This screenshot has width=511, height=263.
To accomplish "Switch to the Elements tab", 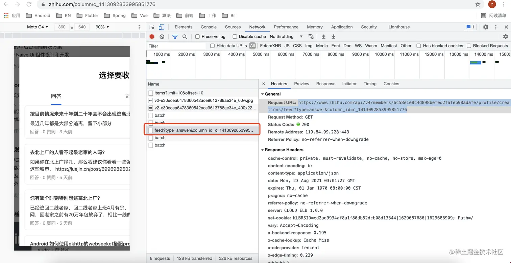I will tap(184, 27).
